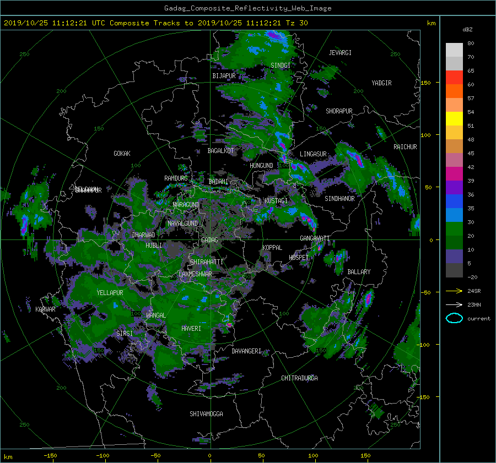Screen dimensions: 496x463
Task: Click the BIJAPUR city label
Action: [224, 76]
